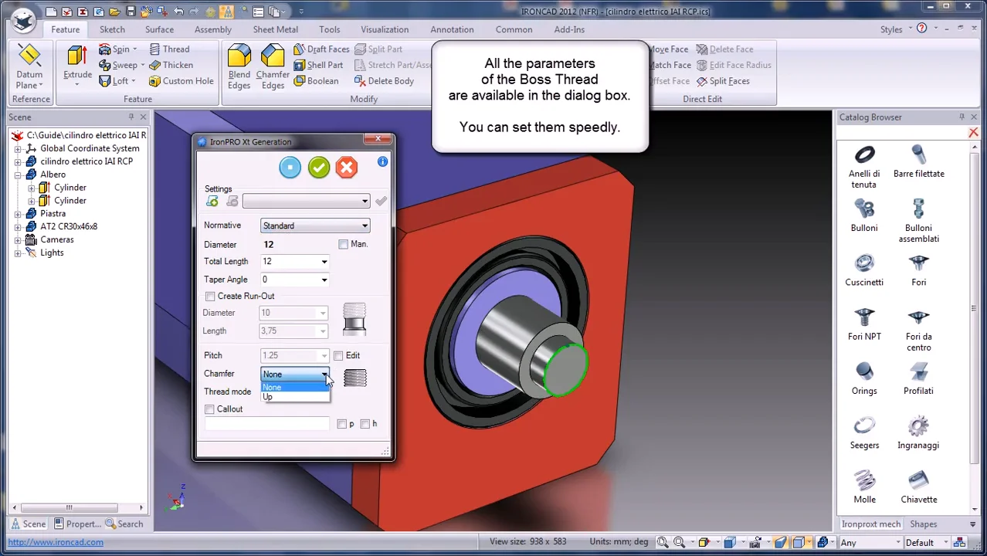This screenshot has width=987, height=556.
Task: Open the Assembly ribbon tab
Action: coord(213,29)
